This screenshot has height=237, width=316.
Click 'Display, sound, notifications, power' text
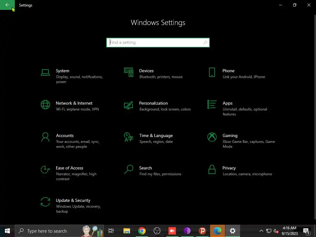79,79
